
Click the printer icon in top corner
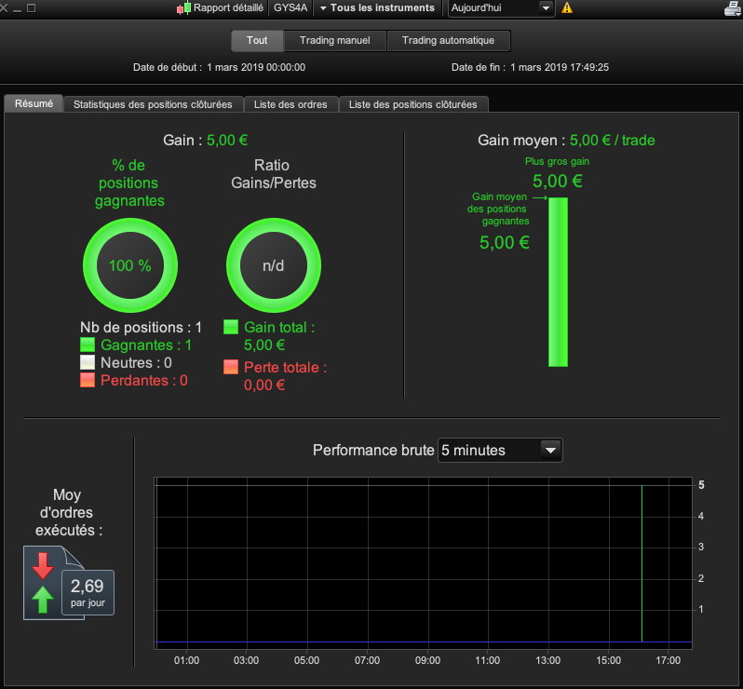(x=733, y=8)
